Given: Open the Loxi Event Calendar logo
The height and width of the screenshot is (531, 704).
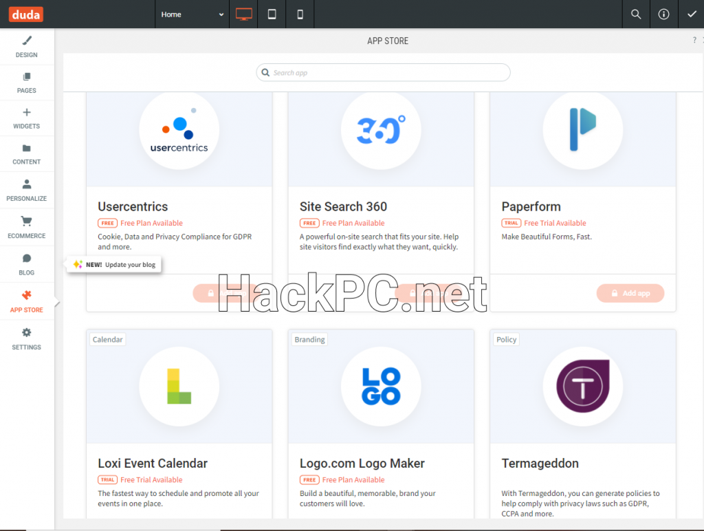Looking at the screenshot, I should [179, 387].
